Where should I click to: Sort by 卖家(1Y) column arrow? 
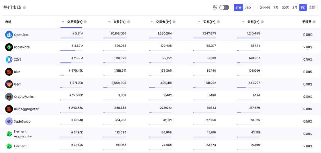click(x=243, y=22)
